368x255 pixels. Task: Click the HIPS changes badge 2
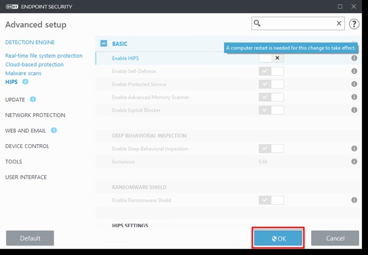click(25, 81)
